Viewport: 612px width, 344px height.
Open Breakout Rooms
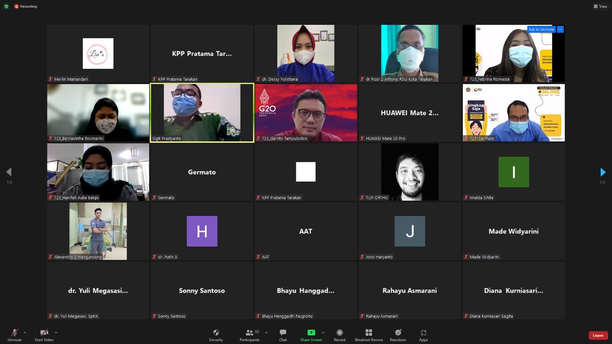click(369, 333)
